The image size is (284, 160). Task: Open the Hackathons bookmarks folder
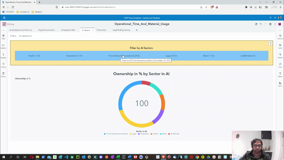tap(23, 12)
